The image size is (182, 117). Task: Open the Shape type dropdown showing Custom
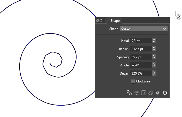(144, 29)
